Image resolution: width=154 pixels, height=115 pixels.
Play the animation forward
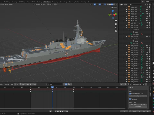click(x=63, y=111)
